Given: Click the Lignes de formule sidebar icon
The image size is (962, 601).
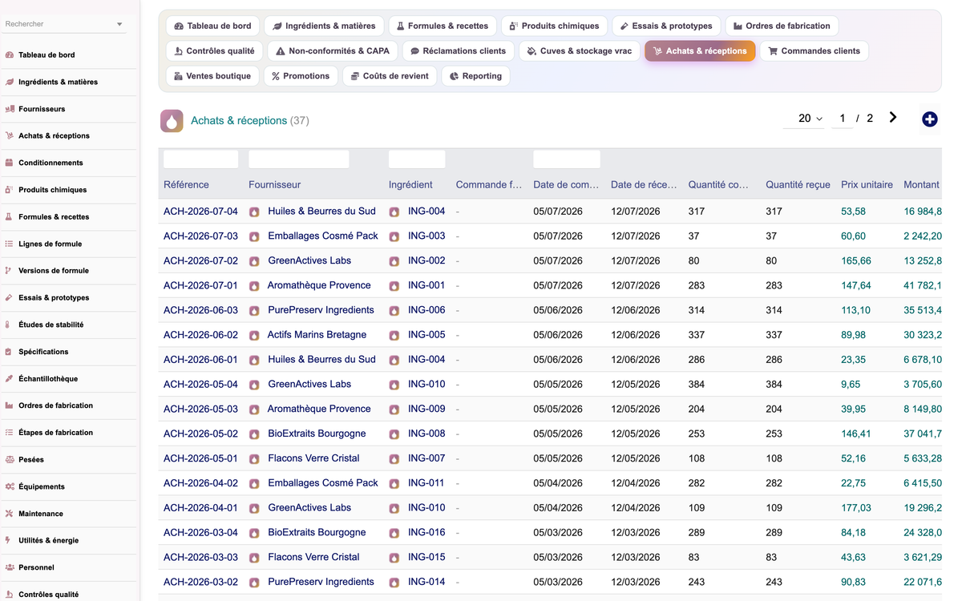Looking at the screenshot, I should click(x=10, y=244).
